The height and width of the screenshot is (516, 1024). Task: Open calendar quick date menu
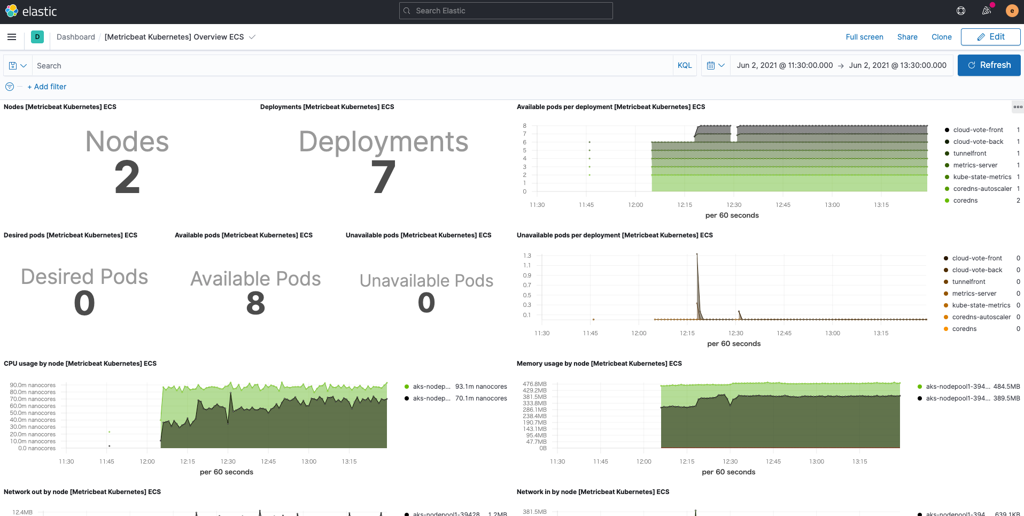716,65
